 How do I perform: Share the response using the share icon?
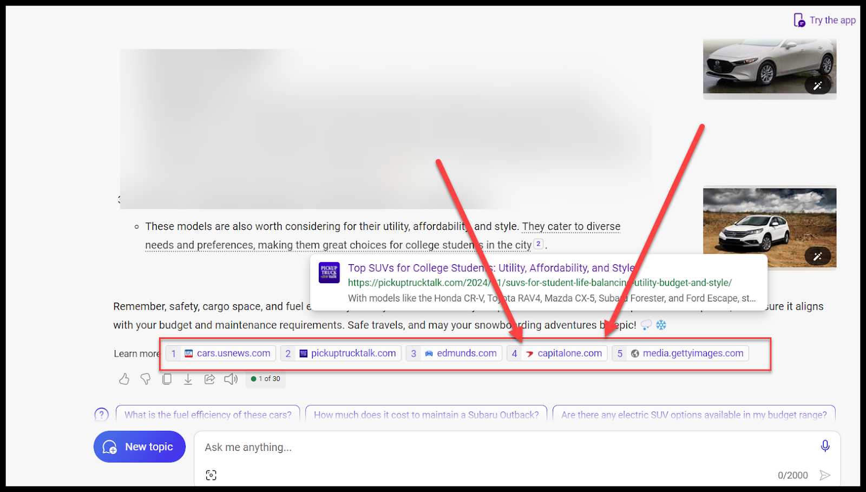209,379
